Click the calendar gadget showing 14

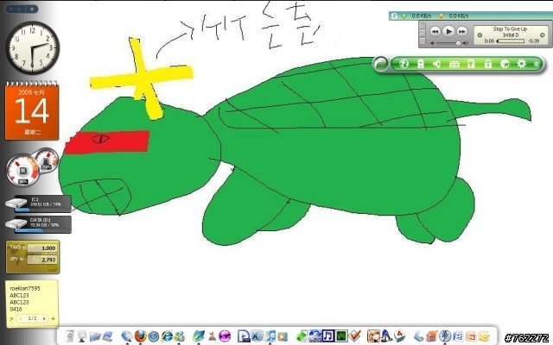[x=32, y=111]
